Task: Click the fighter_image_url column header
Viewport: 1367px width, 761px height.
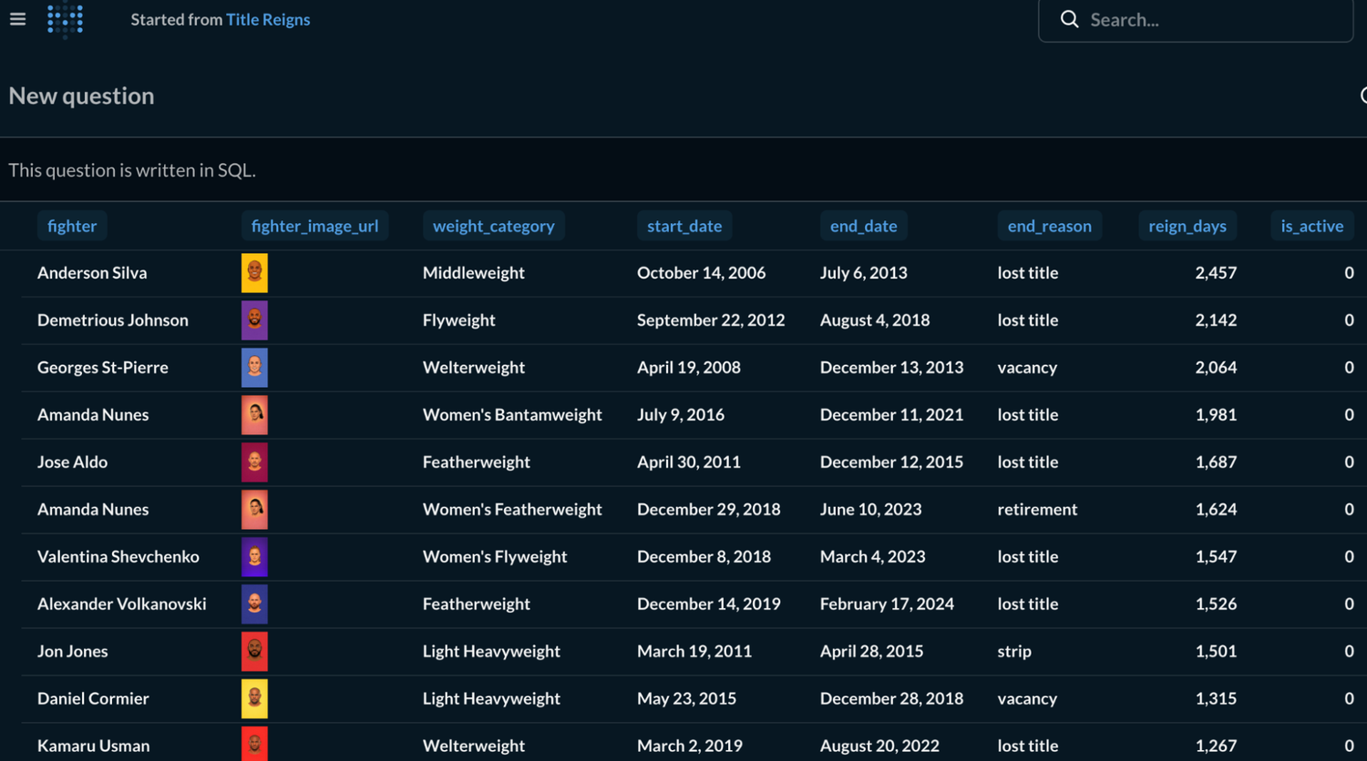Action: point(314,226)
